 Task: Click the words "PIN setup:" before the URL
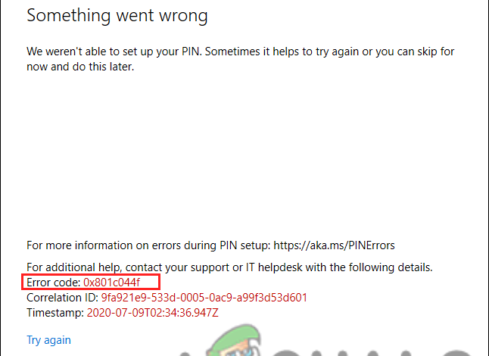[x=243, y=245]
